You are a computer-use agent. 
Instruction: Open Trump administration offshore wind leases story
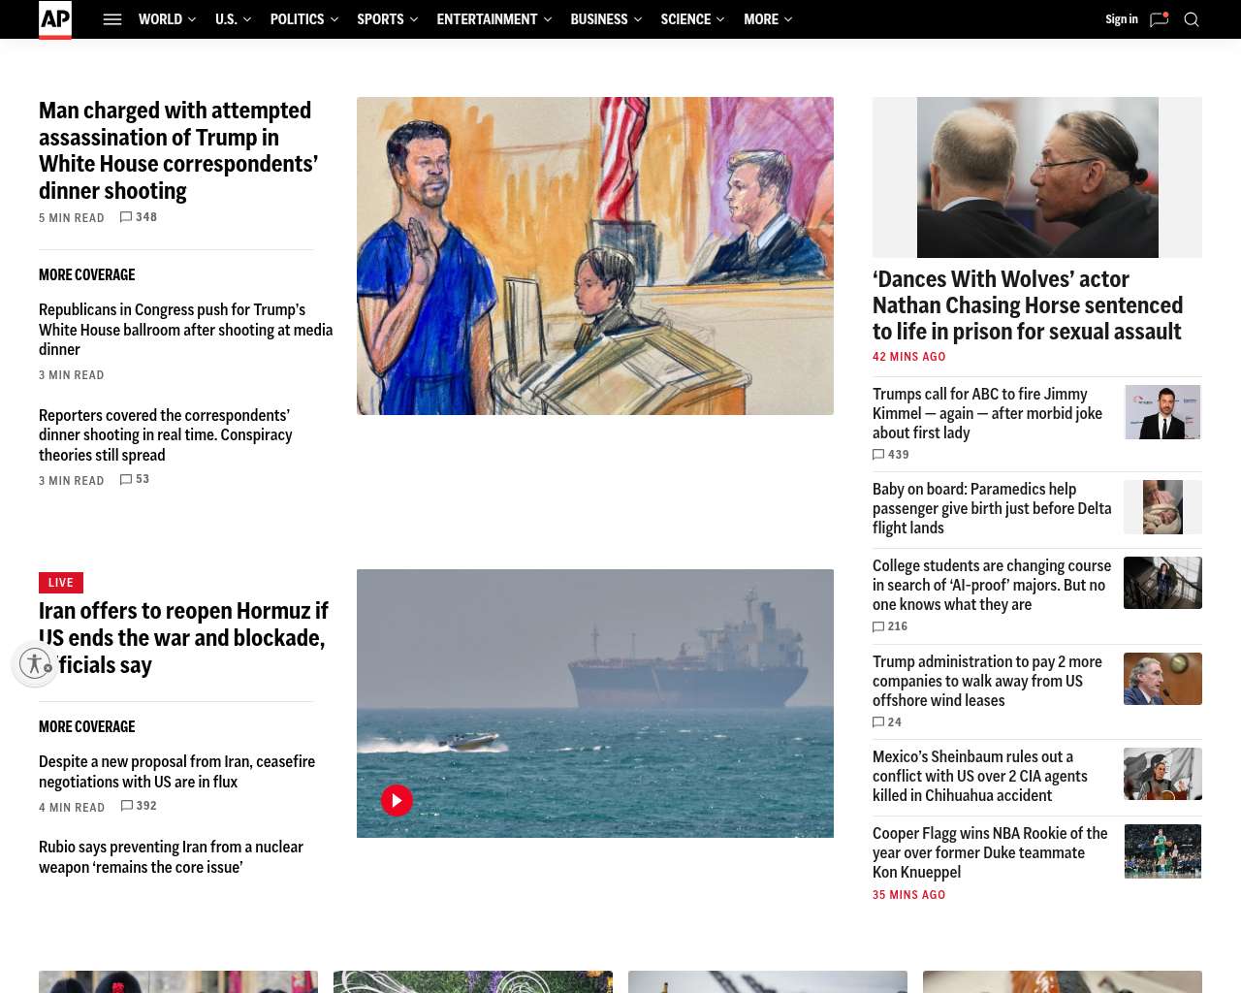pyautogui.click(x=987, y=681)
